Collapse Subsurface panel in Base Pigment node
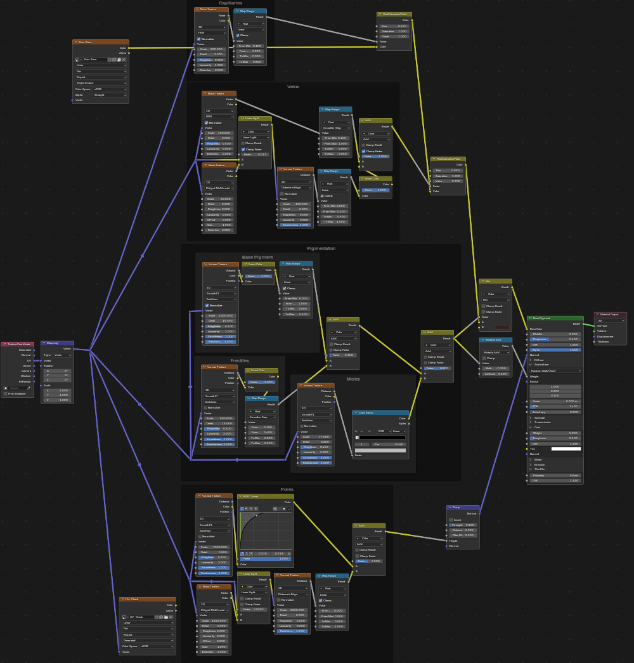Viewport: 634px width, 663px height. (531, 364)
